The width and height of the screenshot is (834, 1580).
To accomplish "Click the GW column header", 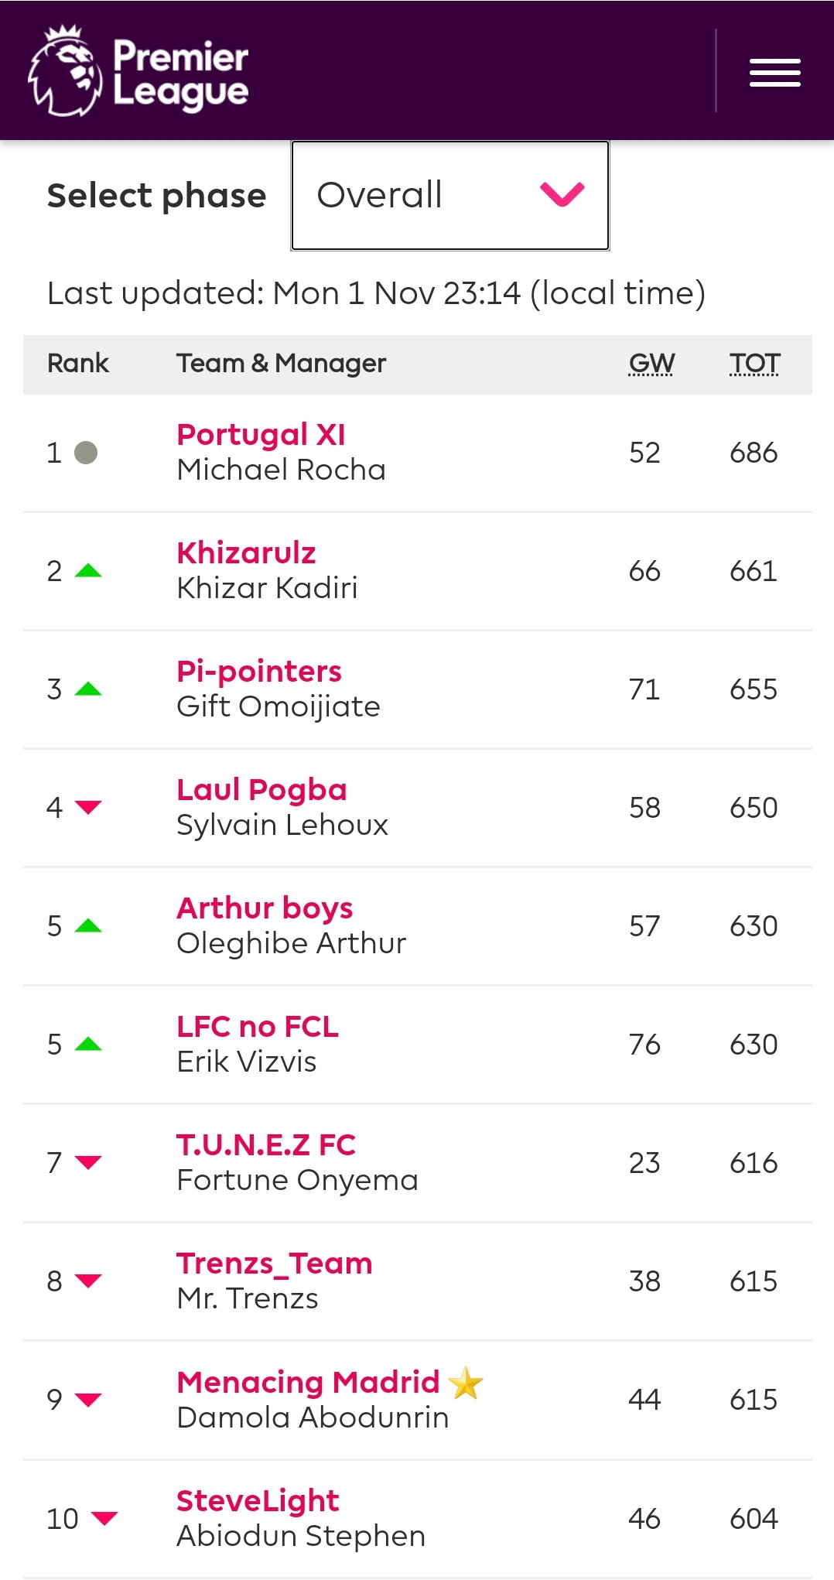I will tap(651, 363).
